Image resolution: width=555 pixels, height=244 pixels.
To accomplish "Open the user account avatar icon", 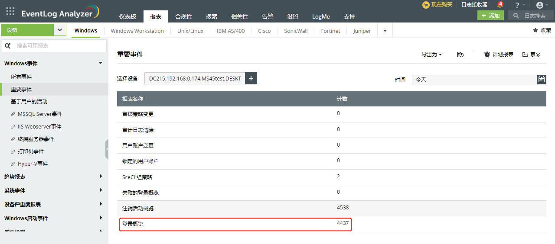I will [539, 5].
